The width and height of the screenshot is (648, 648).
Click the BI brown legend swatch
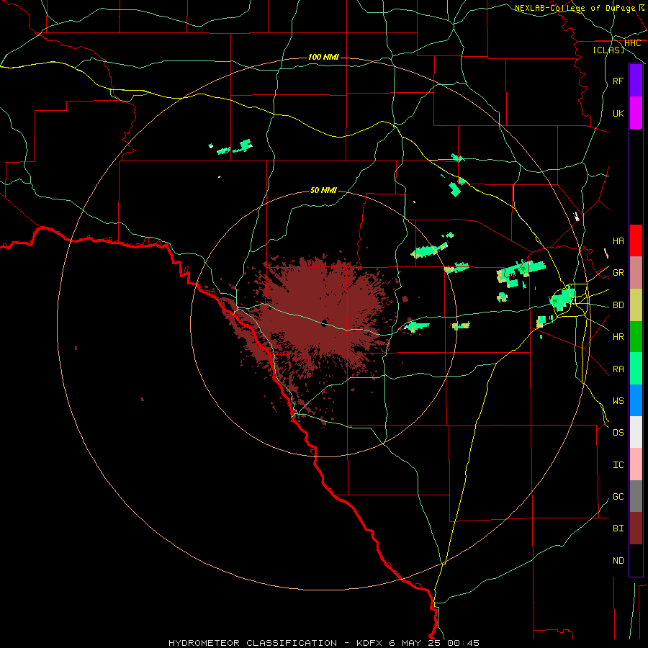[x=636, y=528]
